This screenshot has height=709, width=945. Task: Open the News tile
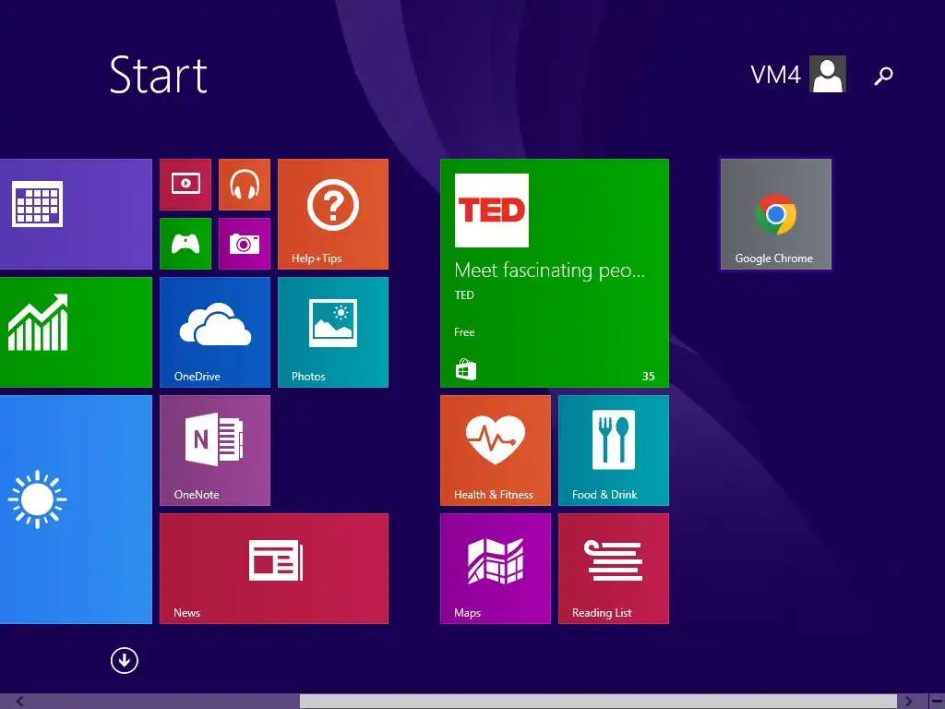(x=274, y=569)
